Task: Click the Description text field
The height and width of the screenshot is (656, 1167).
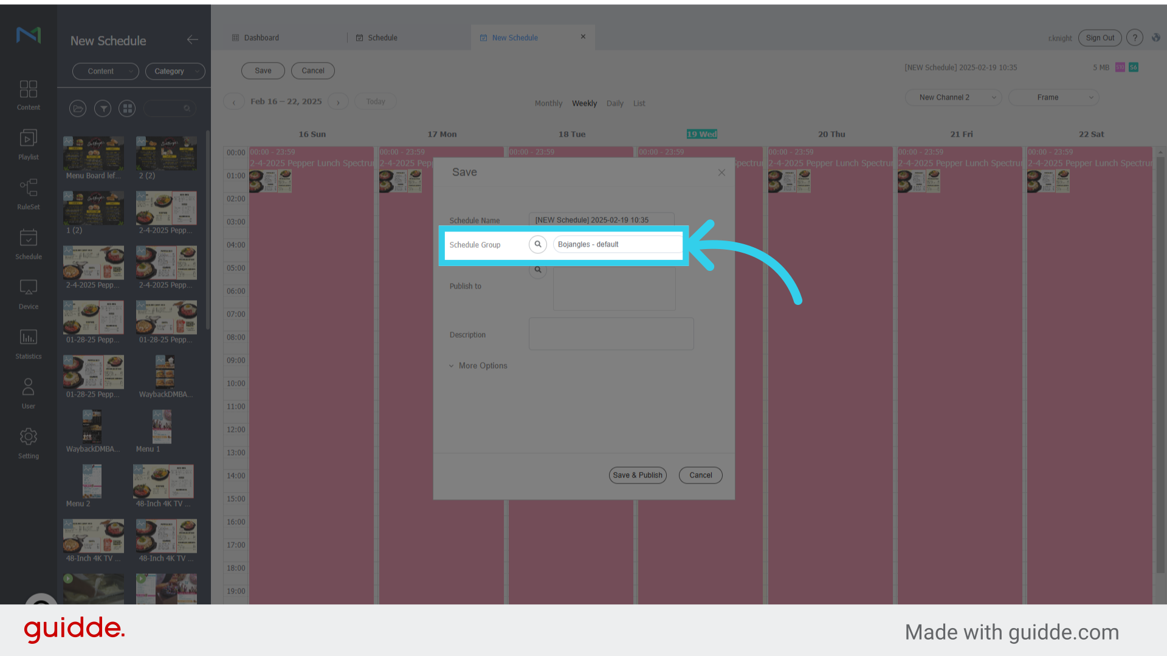Action: pos(611,333)
